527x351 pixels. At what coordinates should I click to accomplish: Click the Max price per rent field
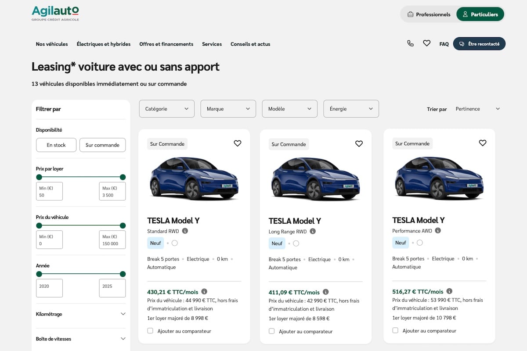pyautogui.click(x=112, y=192)
